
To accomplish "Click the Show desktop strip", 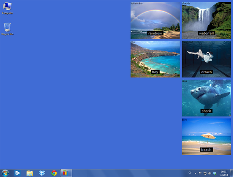I will tap(231, 173).
